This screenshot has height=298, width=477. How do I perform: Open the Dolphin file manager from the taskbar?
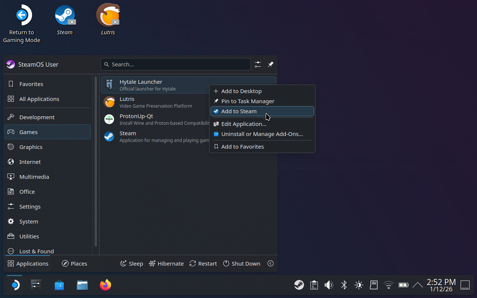click(x=82, y=285)
